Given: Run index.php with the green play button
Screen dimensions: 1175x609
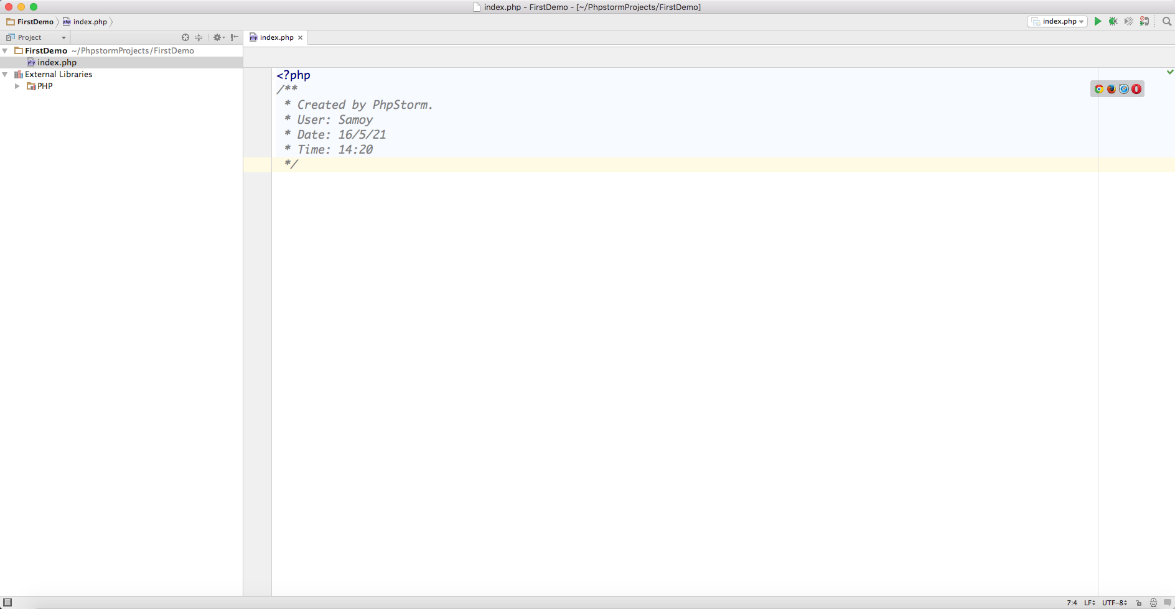Looking at the screenshot, I should point(1098,21).
